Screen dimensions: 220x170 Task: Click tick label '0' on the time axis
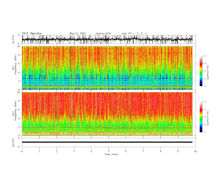pos(22,151)
